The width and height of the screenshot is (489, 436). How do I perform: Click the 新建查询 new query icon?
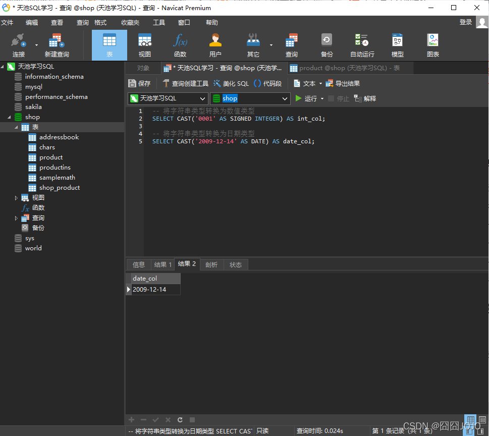[57, 45]
